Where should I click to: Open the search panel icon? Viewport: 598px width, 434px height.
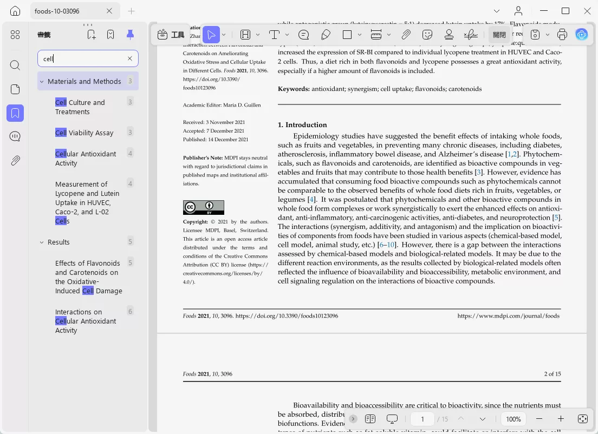[x=15, y=65]
